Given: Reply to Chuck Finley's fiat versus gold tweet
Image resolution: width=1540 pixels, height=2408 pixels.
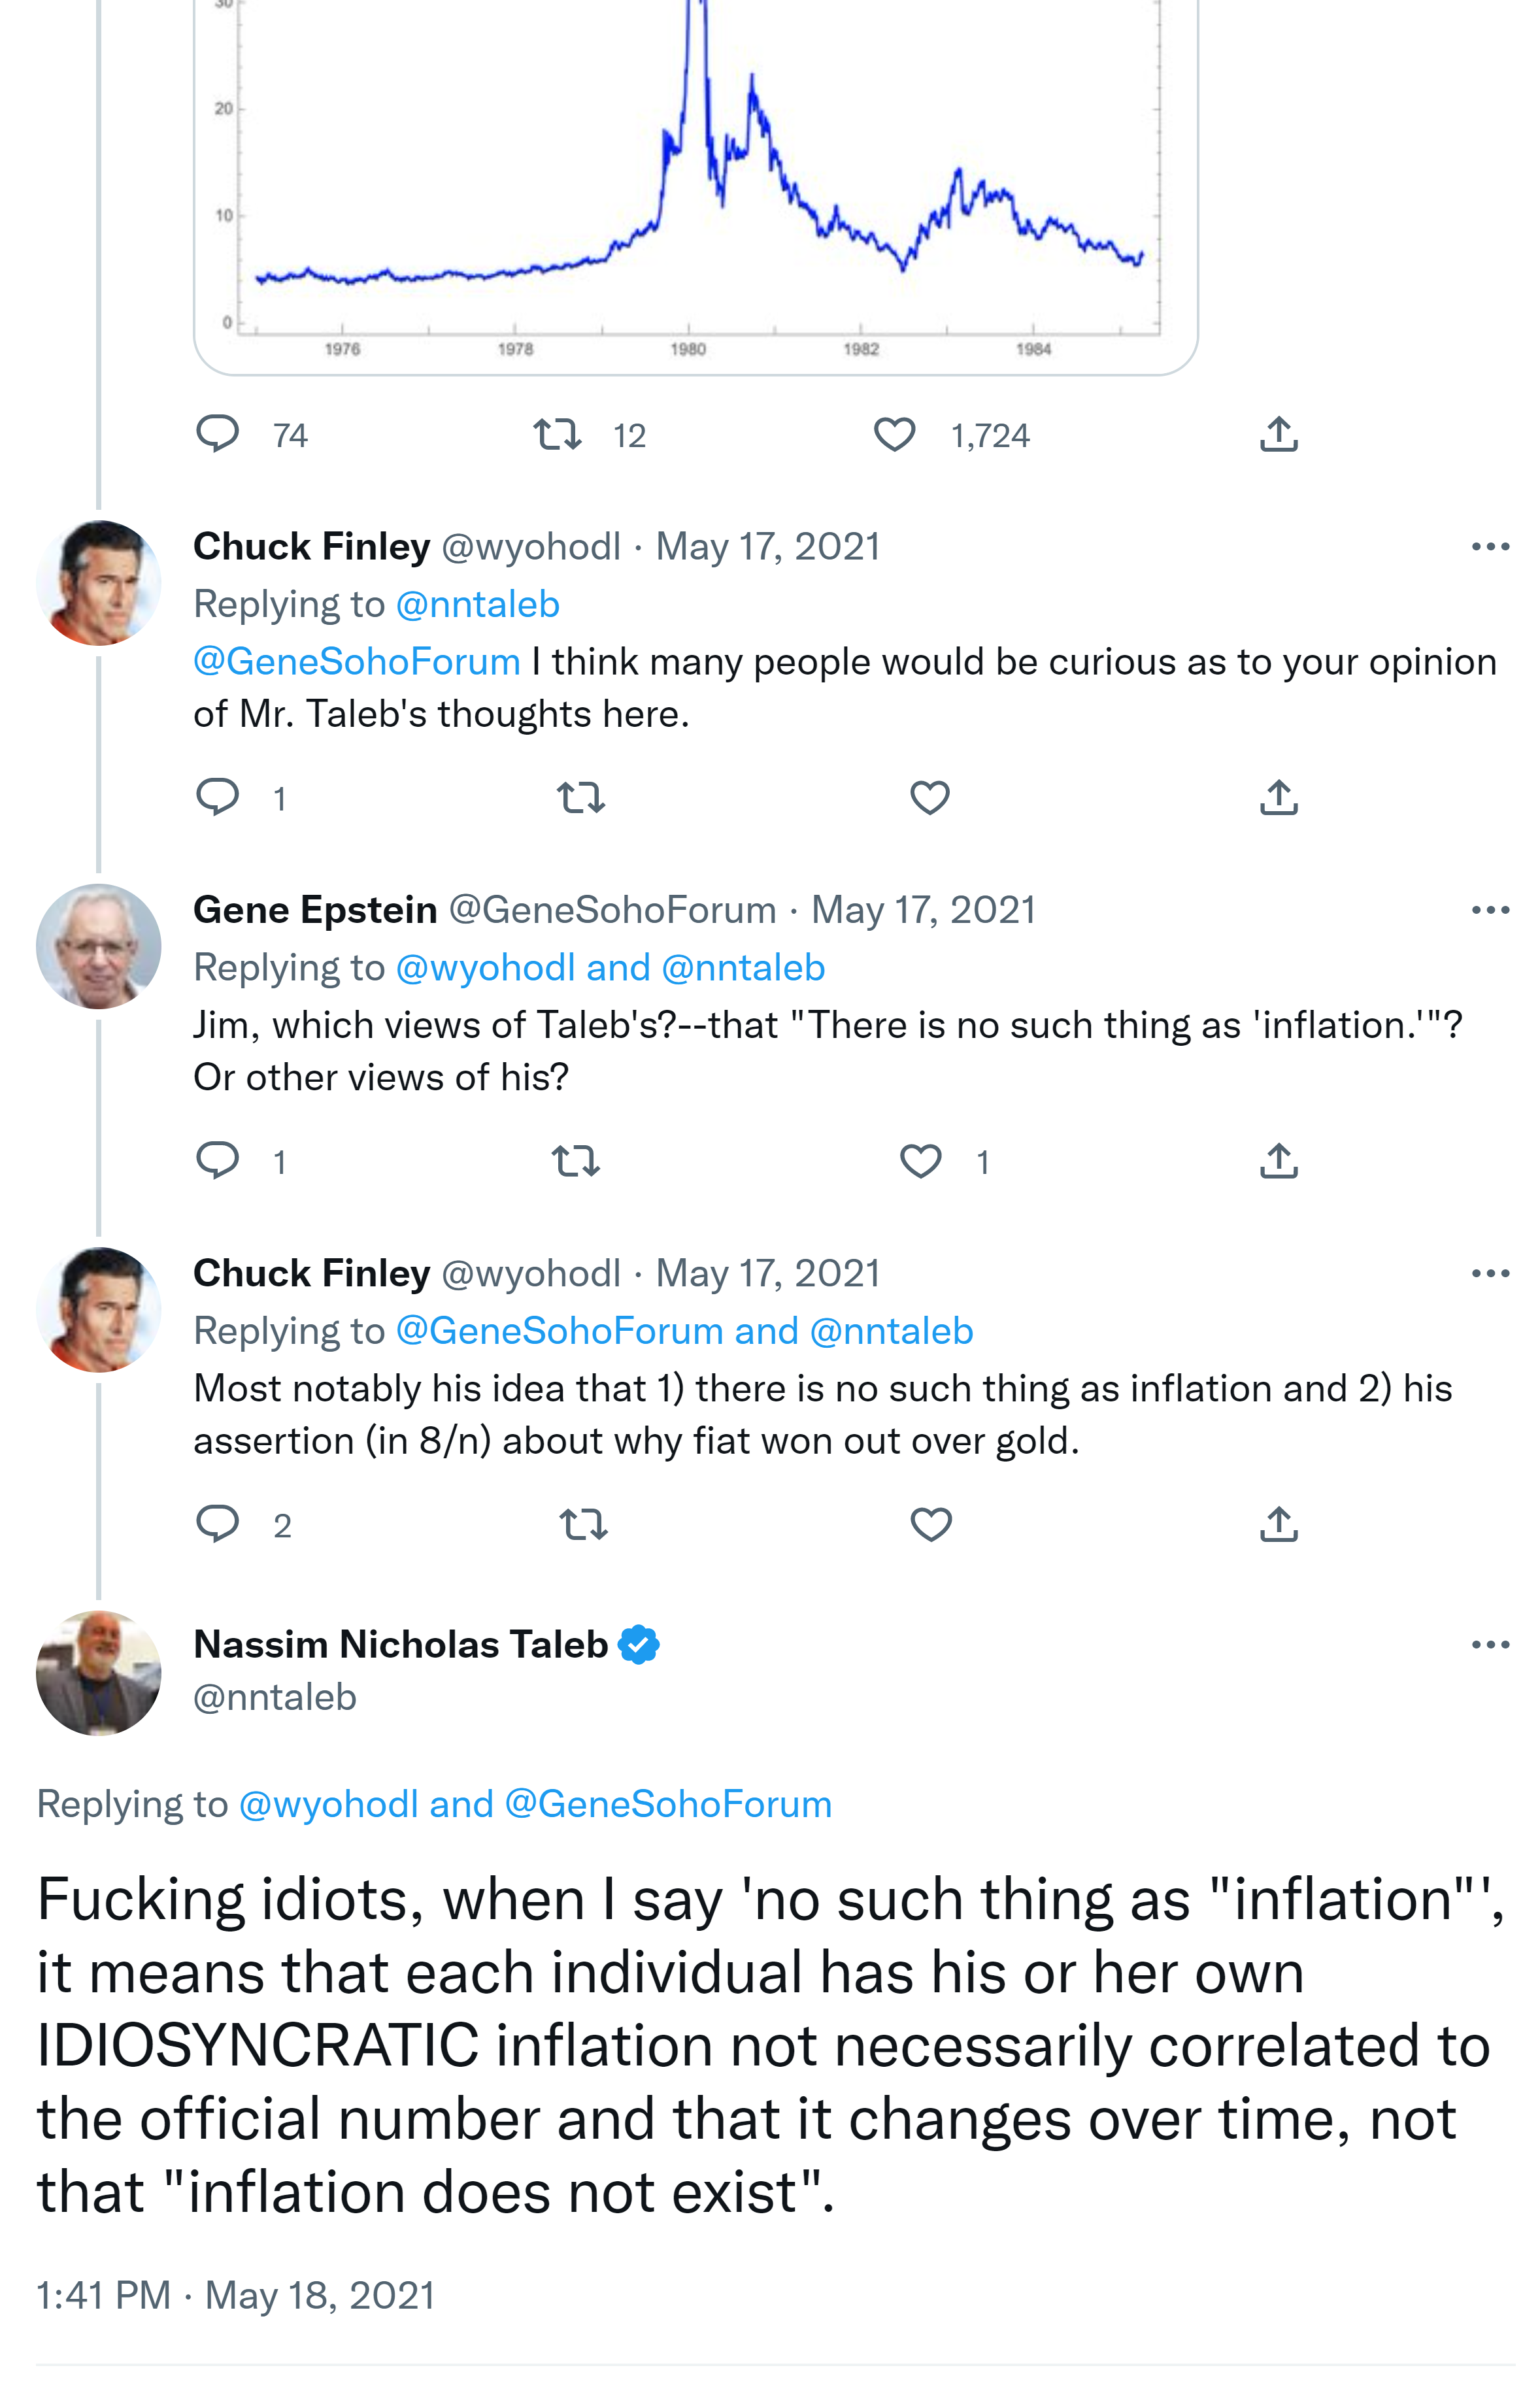Looking at the screenshot, I should point(217,1524).
